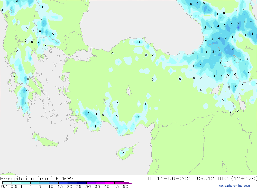This screenshot has width=257, height=188.
Task: Pick the 10 to 15 legend color
Action: (54, 183)
